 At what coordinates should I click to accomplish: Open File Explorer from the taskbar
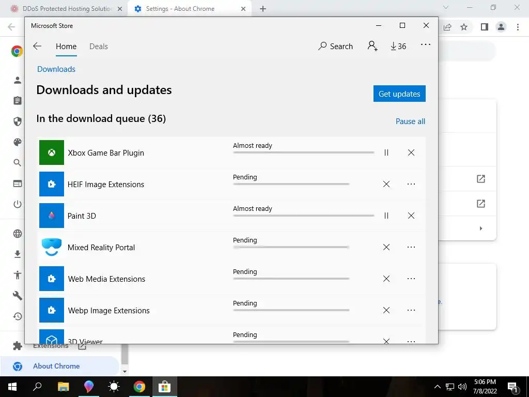click(63, 387)
